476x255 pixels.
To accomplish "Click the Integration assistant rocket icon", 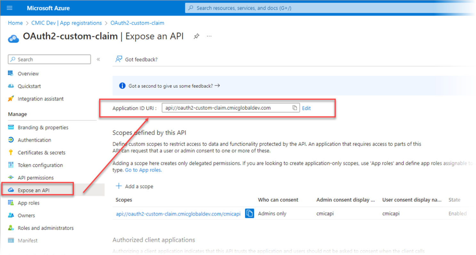I will [11, 99].
